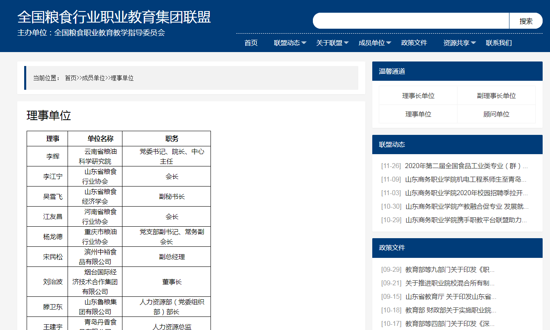
Task: Open the 政策文件 navigation item
Action: pyautogui.click(x=414, y=43)
